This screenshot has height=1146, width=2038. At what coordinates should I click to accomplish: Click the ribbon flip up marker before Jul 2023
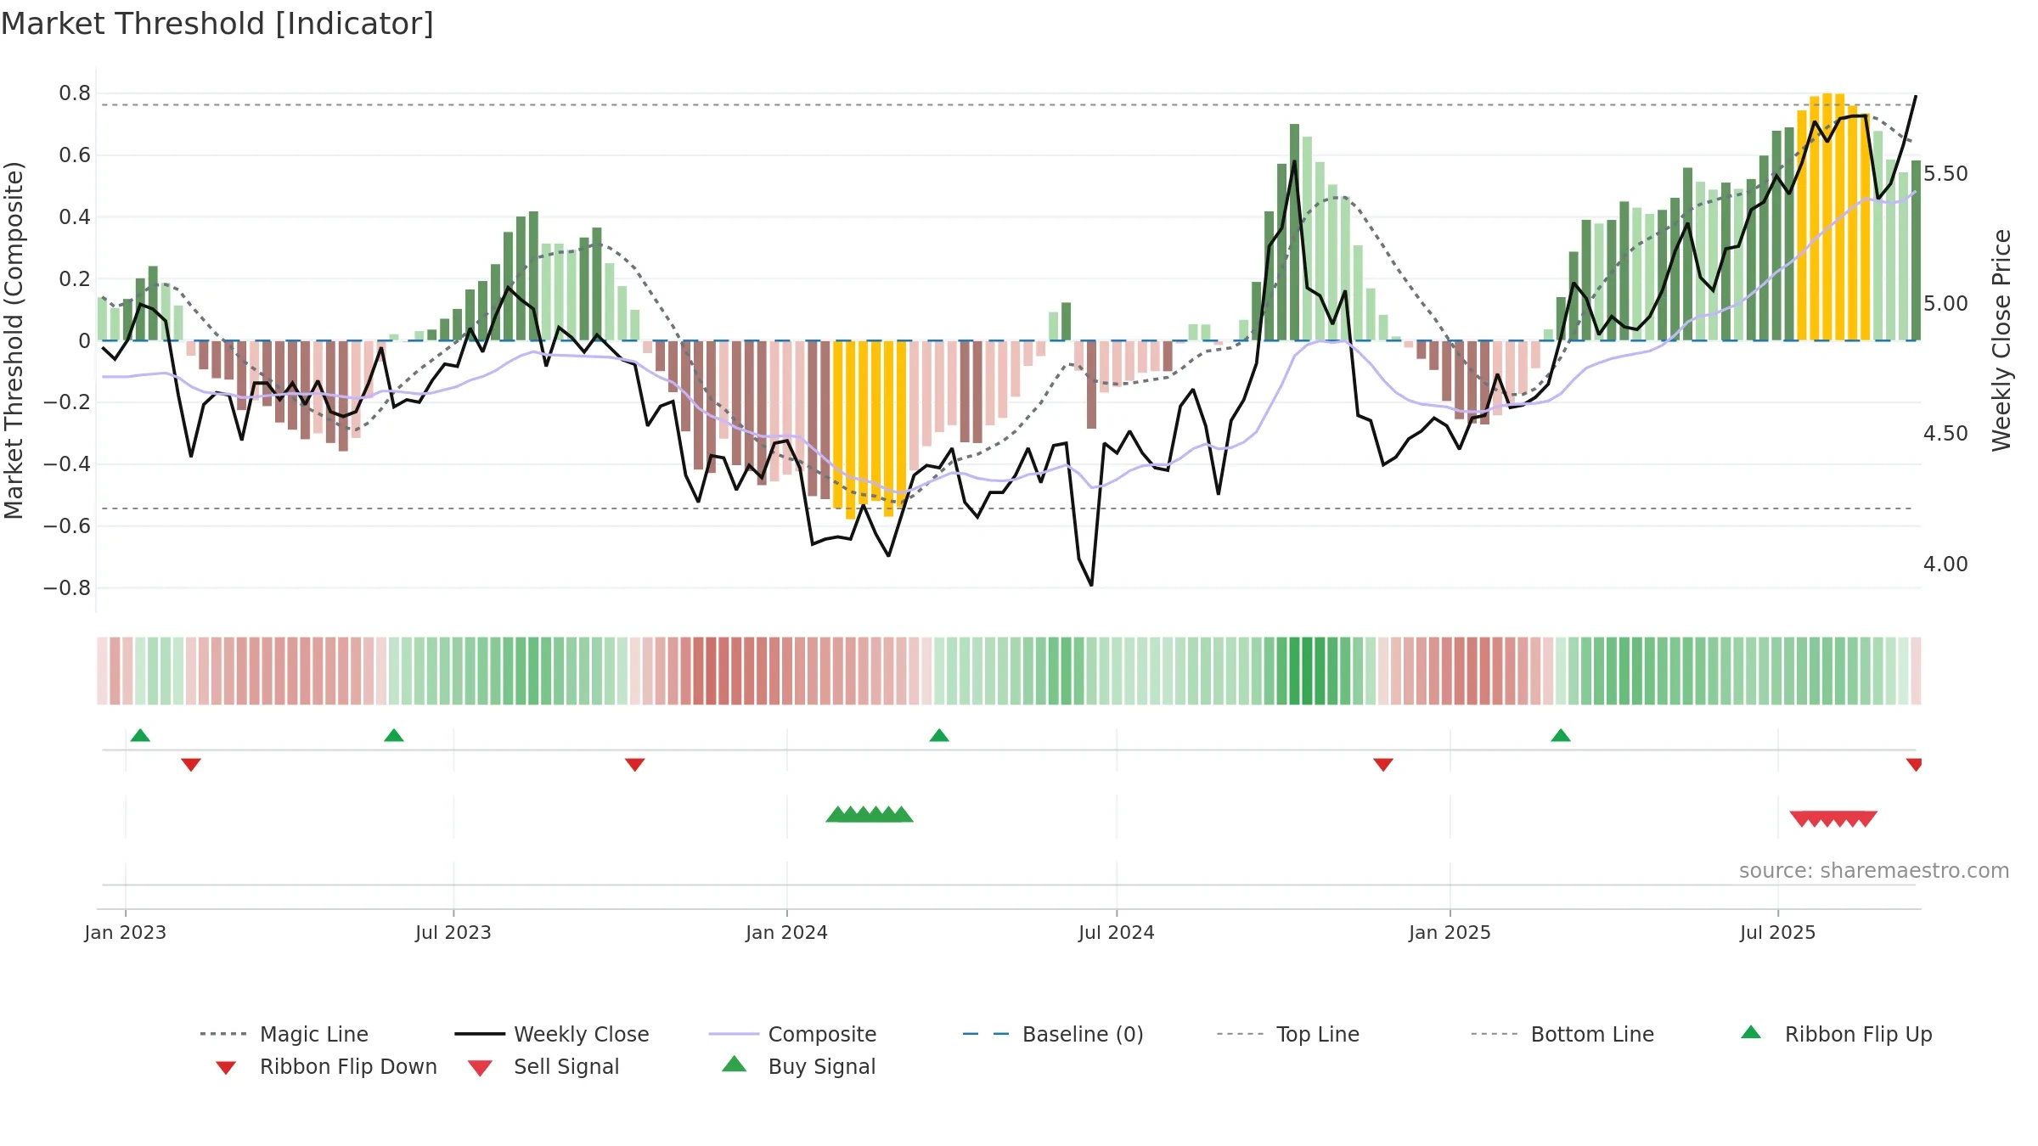tap(394, 735)
